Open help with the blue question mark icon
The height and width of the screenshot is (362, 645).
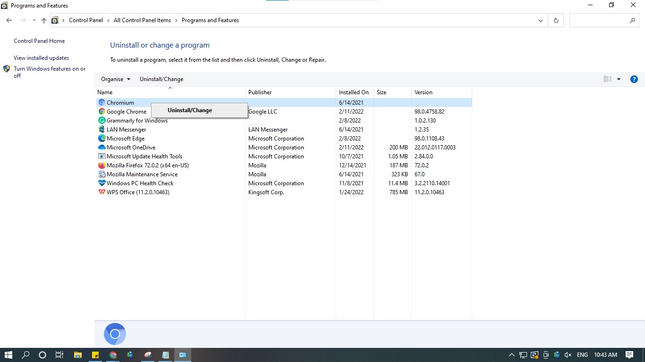(x=634, y=79)
